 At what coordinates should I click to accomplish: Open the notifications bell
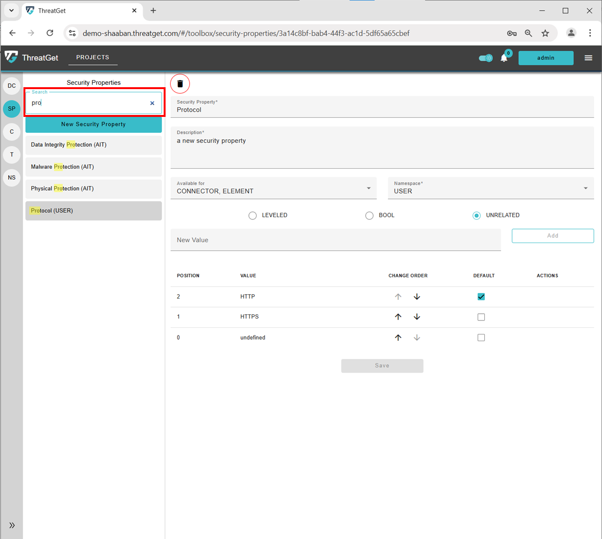pos(504,58)
